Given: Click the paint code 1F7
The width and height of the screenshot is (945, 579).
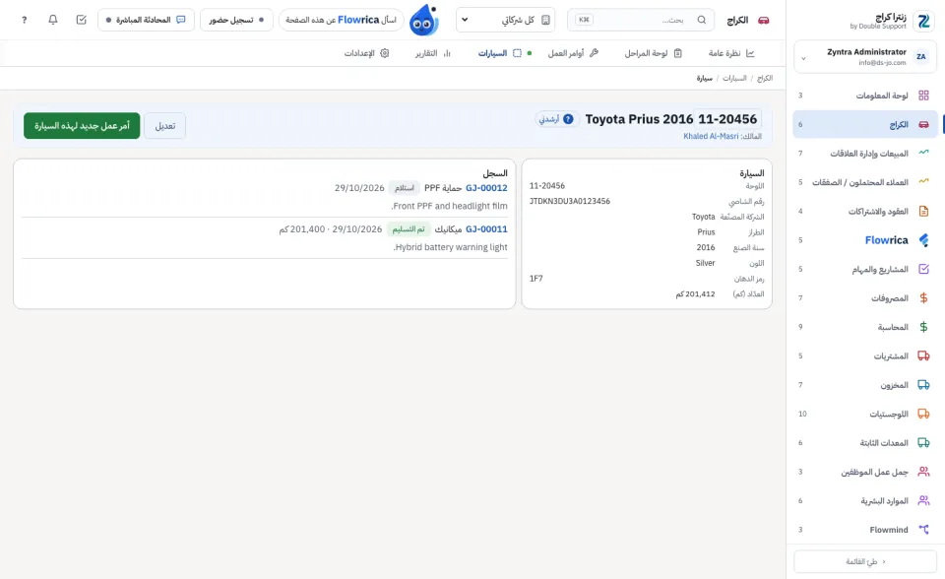Looking at the screenshot, I should pyautogui.click(x=535, y=278).
